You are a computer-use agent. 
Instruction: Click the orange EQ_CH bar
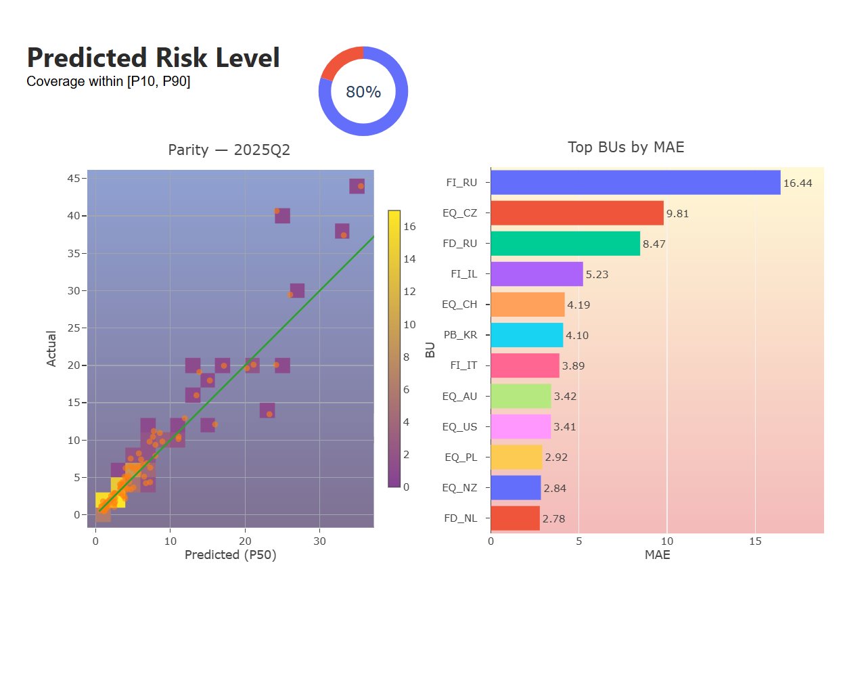coord(527,305)
